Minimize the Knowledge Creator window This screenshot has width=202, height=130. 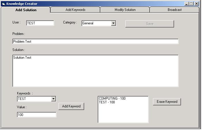click(x=186, y=4)
